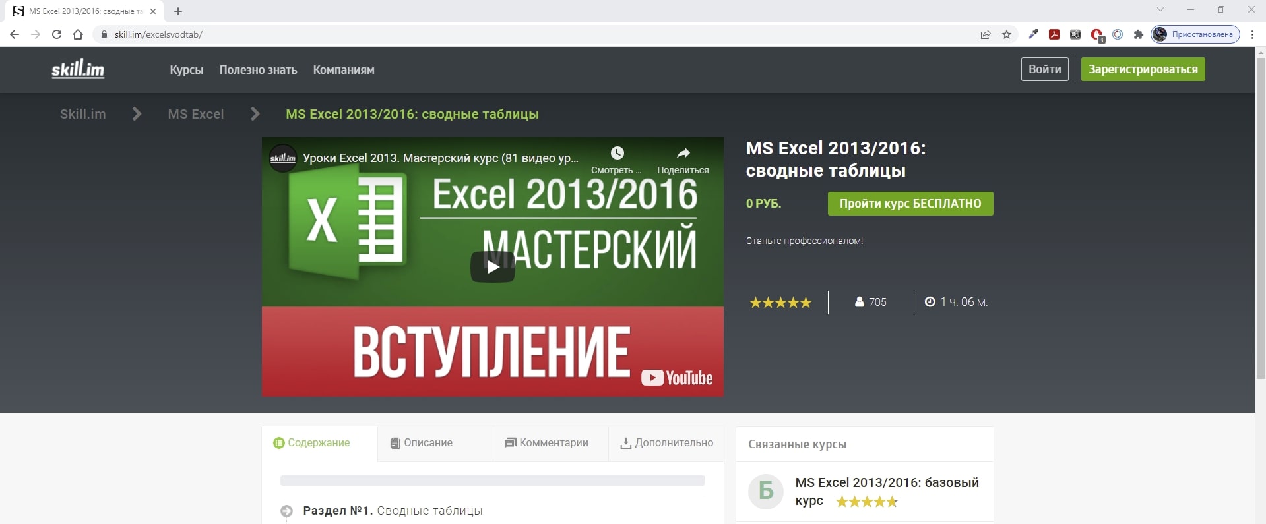Click the Зарегистрироваться button
This screenshot has width=1266, height=524.
[x=1143, y=69]
